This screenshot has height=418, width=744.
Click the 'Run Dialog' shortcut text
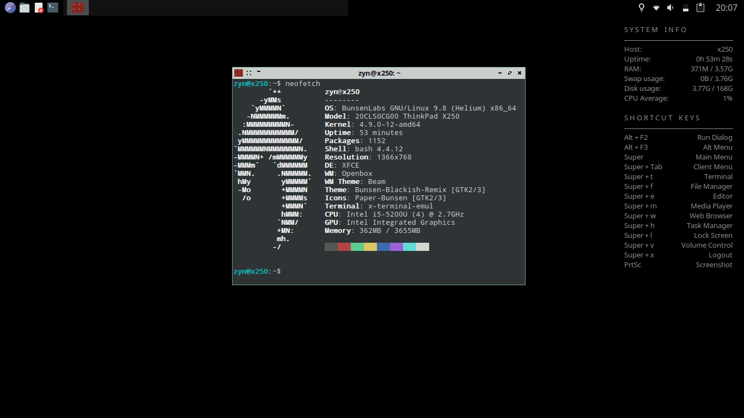pos(715,138)
